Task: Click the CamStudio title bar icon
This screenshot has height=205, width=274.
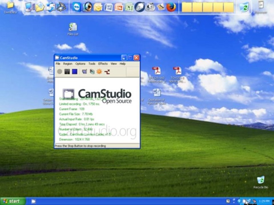Action: (57, 58)
